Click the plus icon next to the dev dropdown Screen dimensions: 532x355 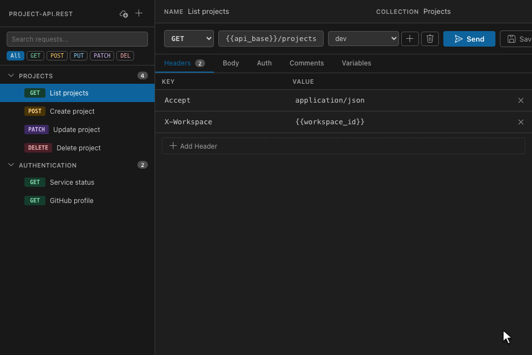410,39
